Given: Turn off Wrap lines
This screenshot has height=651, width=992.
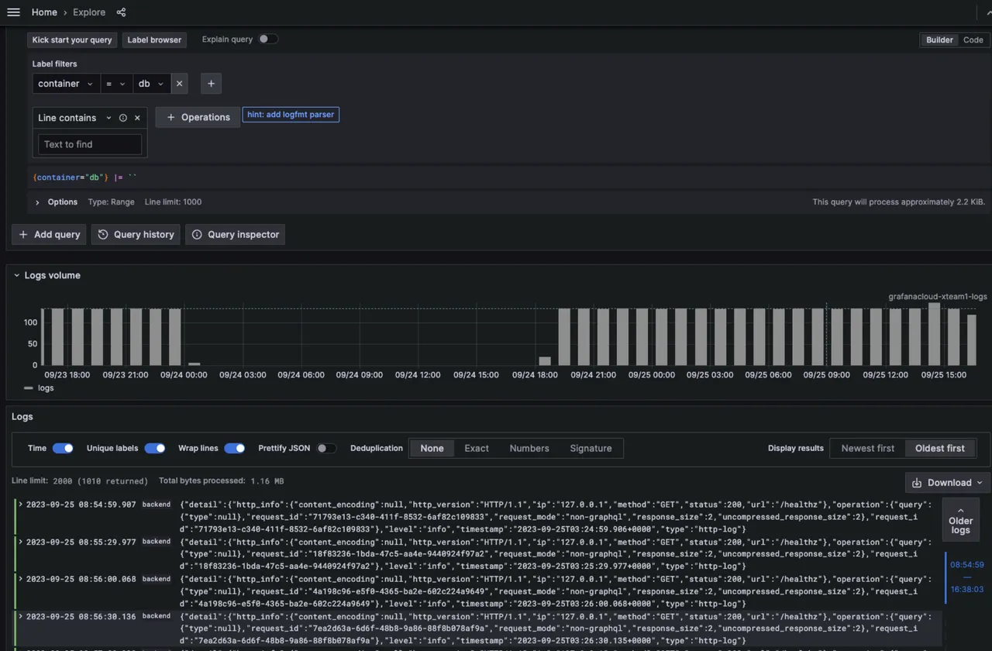Looking at the screenshot, I should tap(235, 449).
